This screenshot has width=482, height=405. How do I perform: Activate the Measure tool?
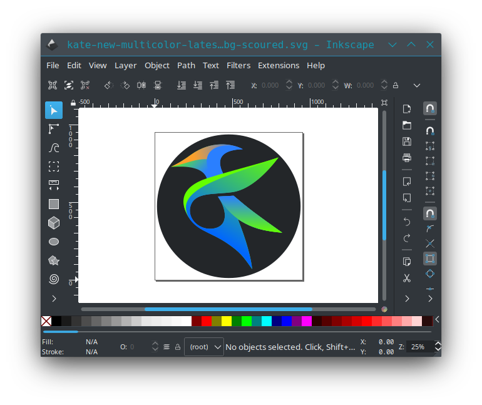(x=54, y=185)
